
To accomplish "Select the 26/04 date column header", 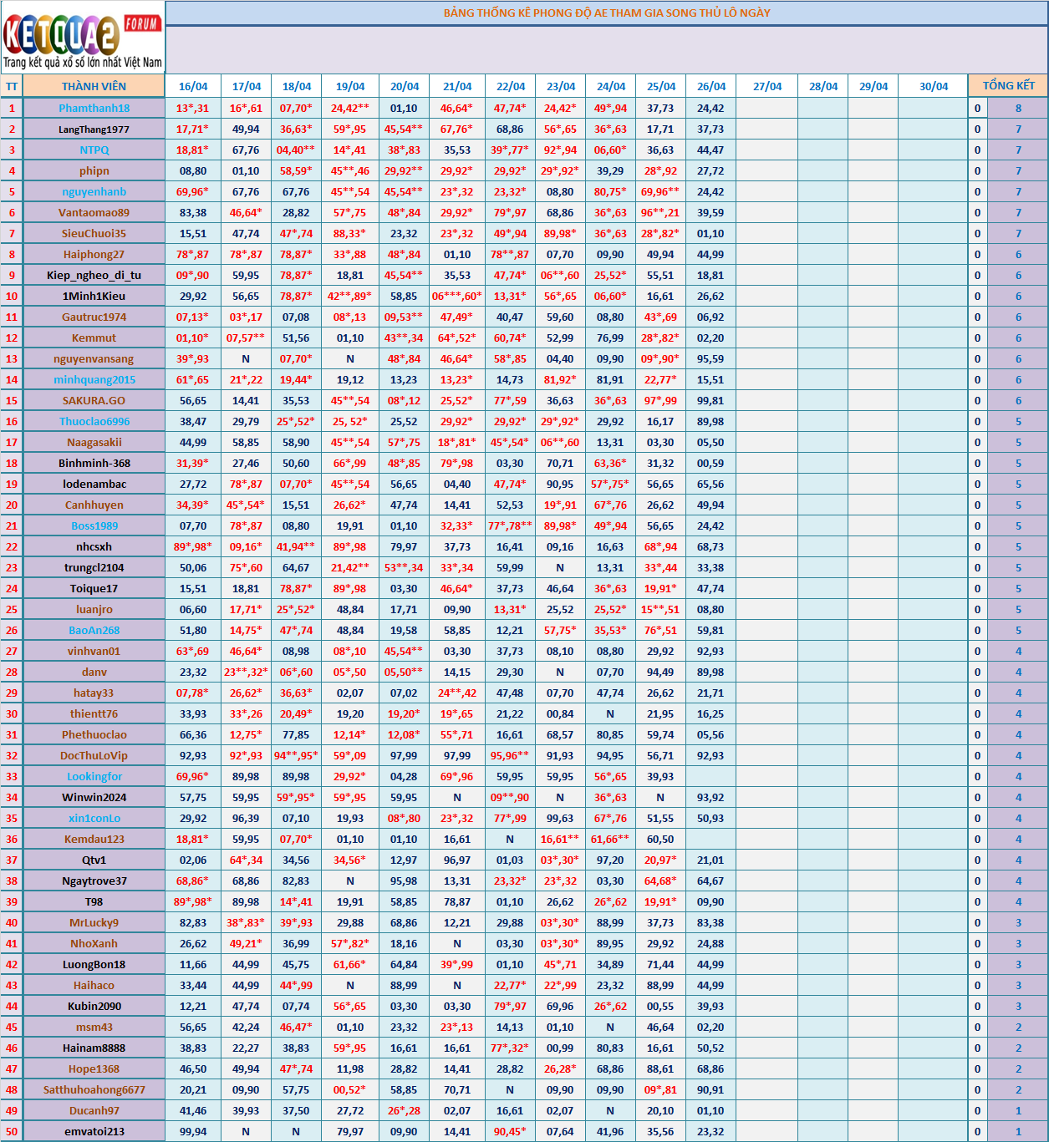I will pos(711,86).
